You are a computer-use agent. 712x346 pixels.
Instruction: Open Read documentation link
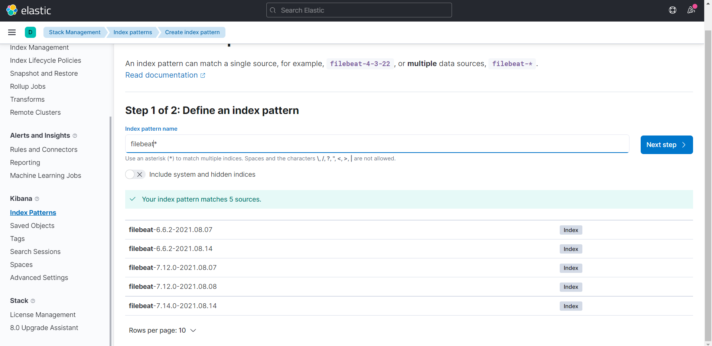[x=162, y=75]
